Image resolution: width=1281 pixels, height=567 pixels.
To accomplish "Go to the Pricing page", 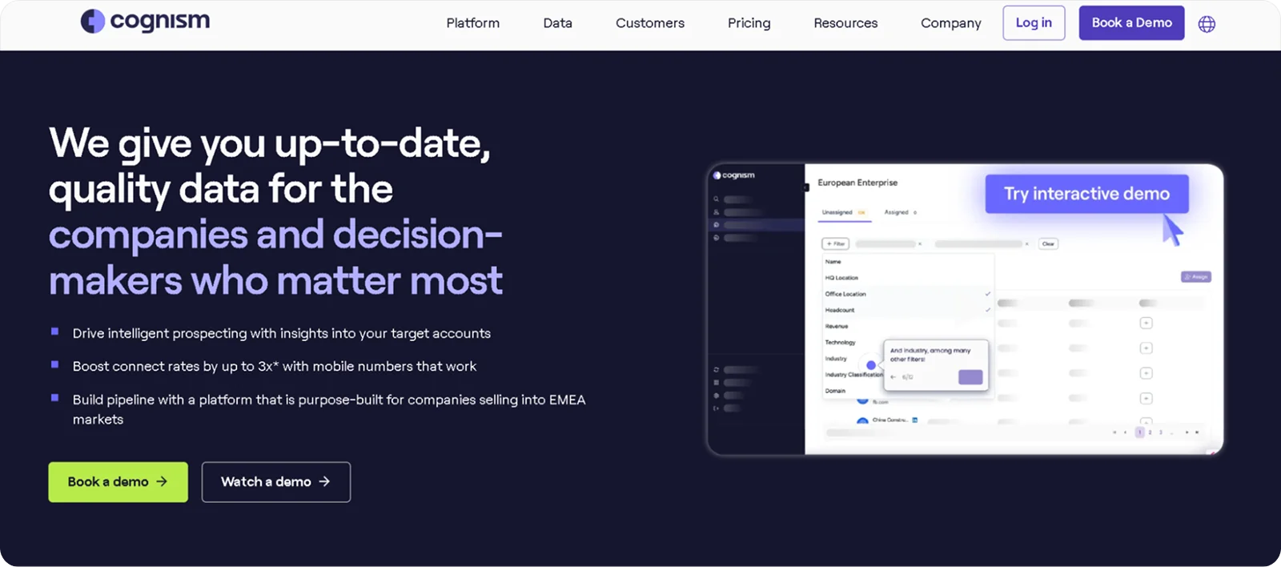I will 749,23.
